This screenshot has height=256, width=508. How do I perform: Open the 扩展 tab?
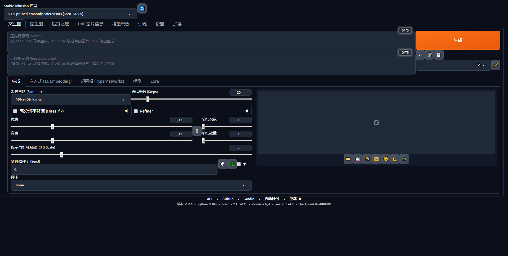(177, 24)
